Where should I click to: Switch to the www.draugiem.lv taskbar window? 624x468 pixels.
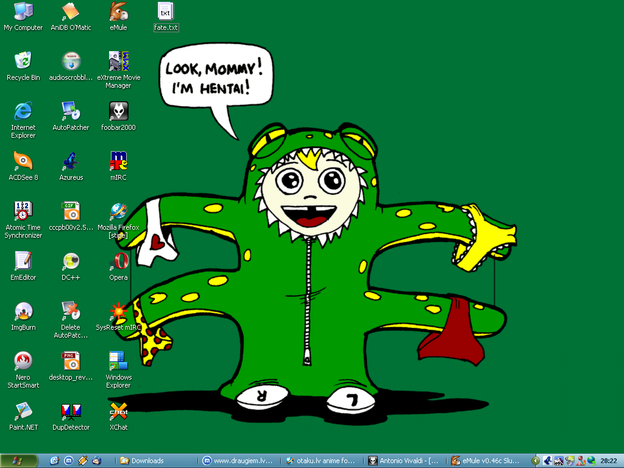tap(239, 461)
